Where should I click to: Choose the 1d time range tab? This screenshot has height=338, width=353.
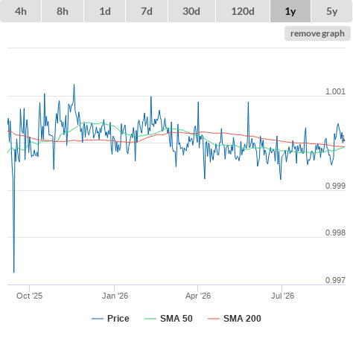click(x=105, y=11)
